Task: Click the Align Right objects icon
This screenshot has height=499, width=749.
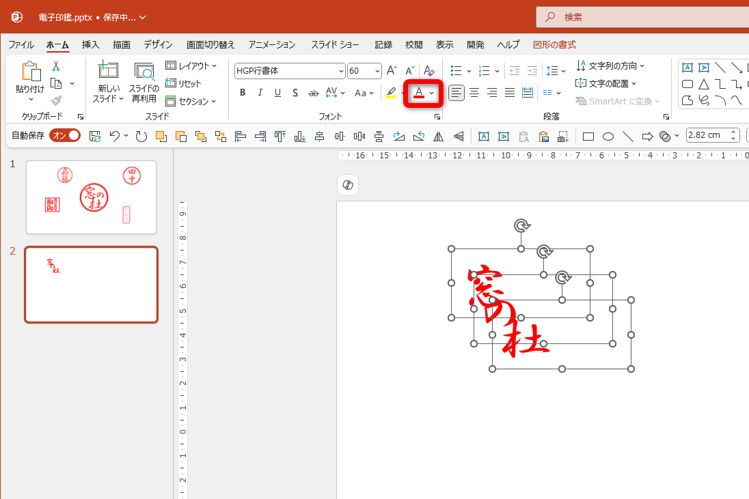Action: point(260,137)
